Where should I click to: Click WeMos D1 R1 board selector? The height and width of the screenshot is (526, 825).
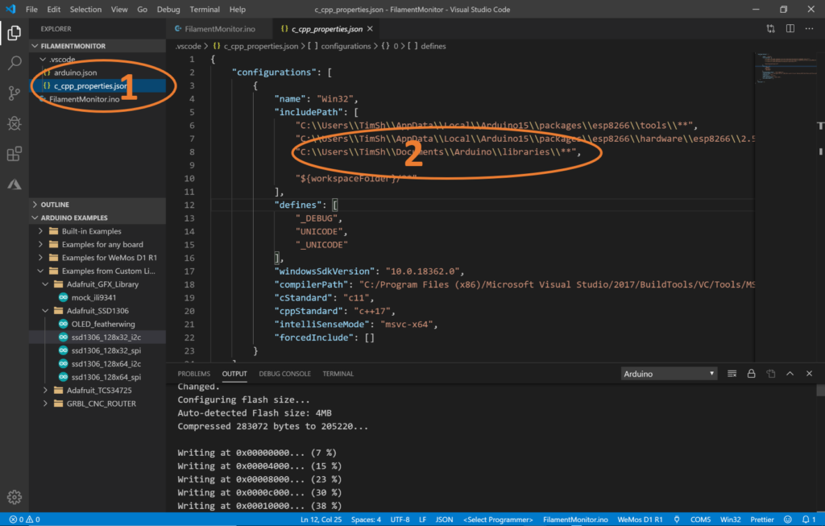tap(640, 520)
